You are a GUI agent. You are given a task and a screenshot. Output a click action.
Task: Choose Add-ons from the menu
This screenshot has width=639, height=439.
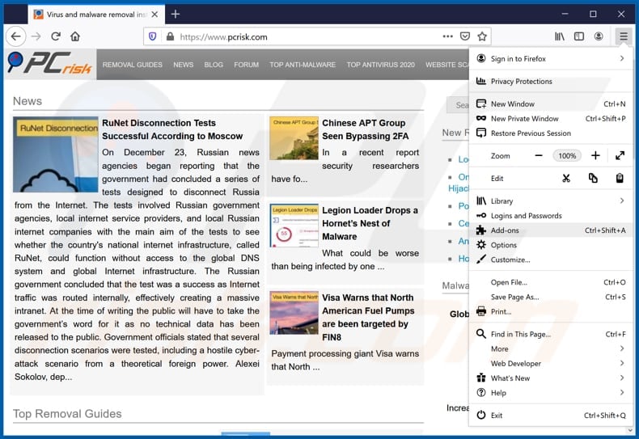click(551, 230)
